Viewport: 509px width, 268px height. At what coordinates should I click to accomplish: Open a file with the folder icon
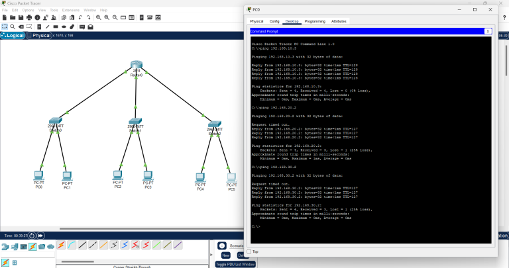point(13,17)
